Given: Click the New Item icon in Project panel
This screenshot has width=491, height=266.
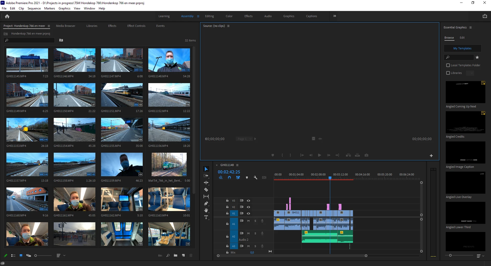Looking at the screenshot, I should click(x=183, y=255).
